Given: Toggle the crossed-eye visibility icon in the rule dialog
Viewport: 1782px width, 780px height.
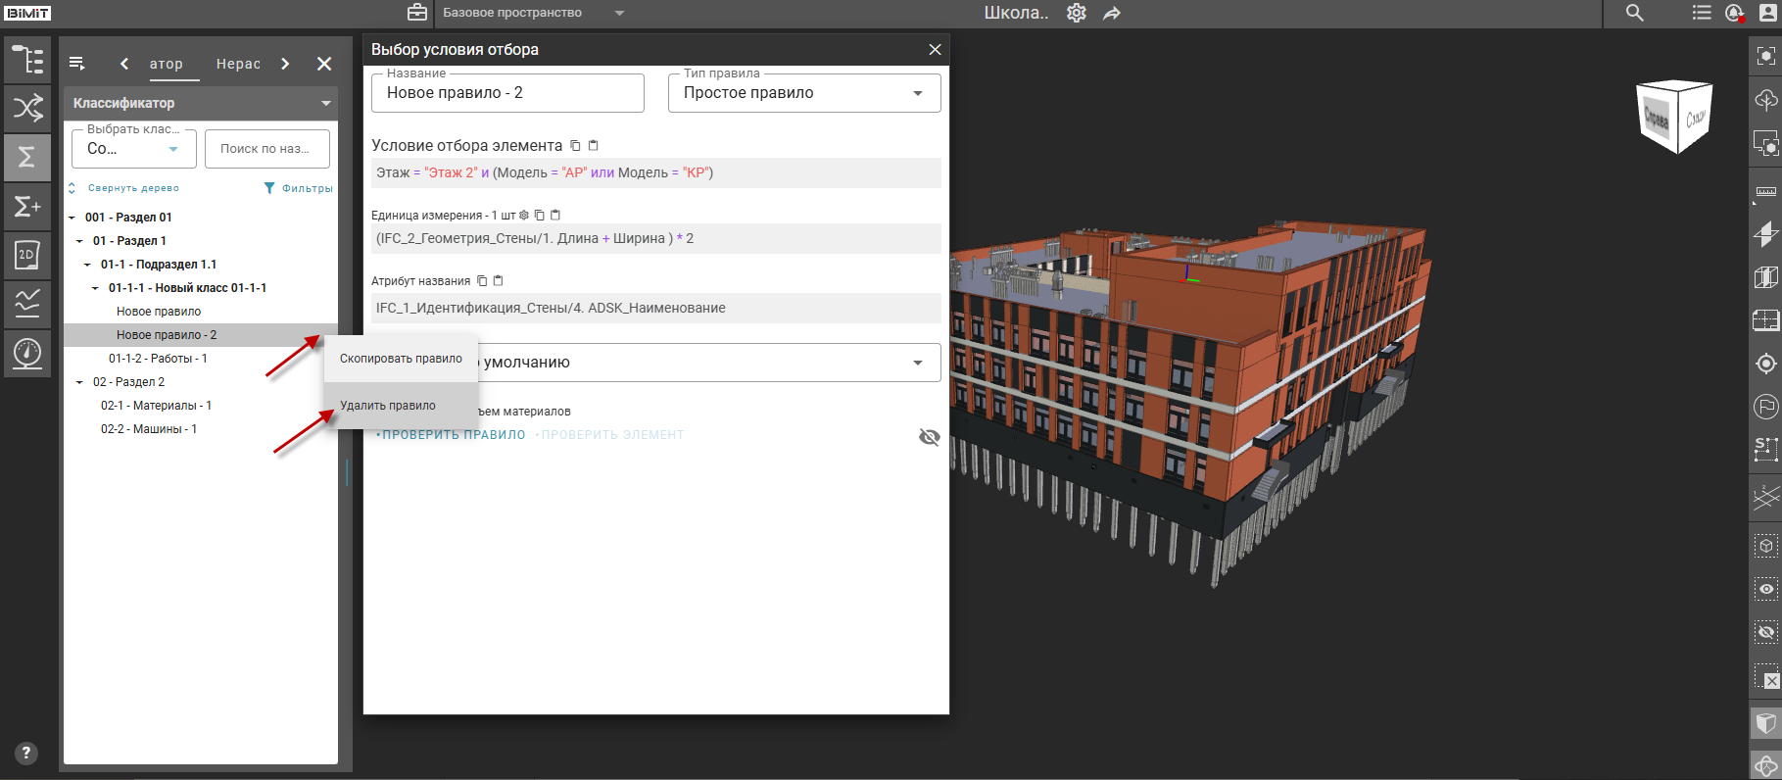Looking at the screenshot, I should 929,437.
